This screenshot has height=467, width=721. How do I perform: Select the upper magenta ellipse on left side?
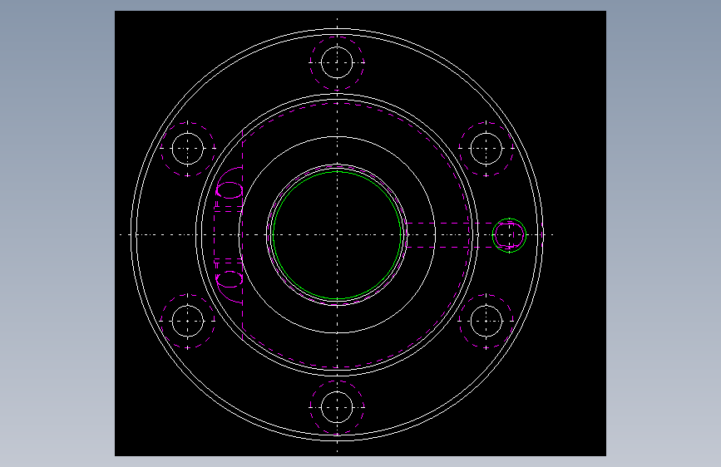230,190
